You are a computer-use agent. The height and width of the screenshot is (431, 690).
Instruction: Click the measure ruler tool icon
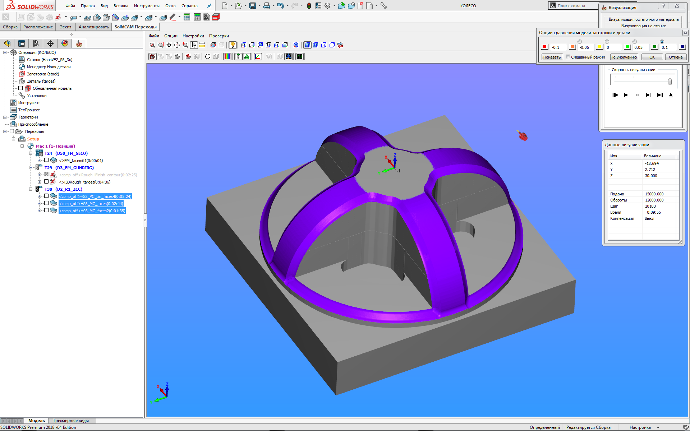pyautogui.click(x=202, y=45)
